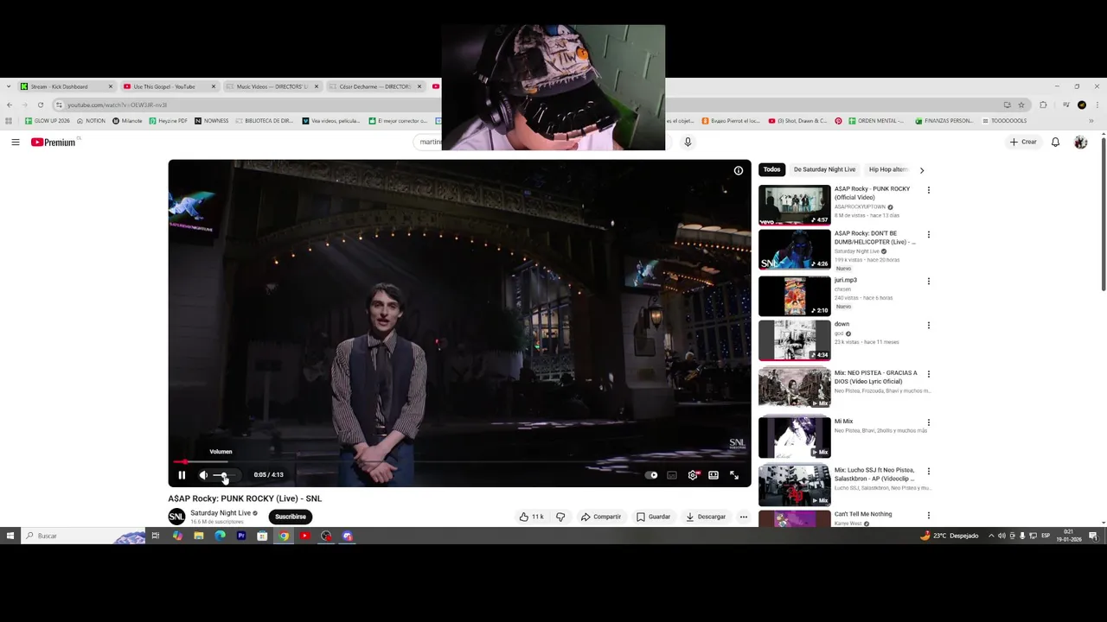Pause the video with the pause button
This screenshot has height=622, width=1107.
click(182, 475)
